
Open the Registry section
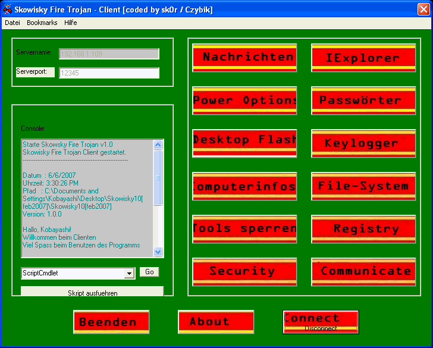(x=363, y=229)
